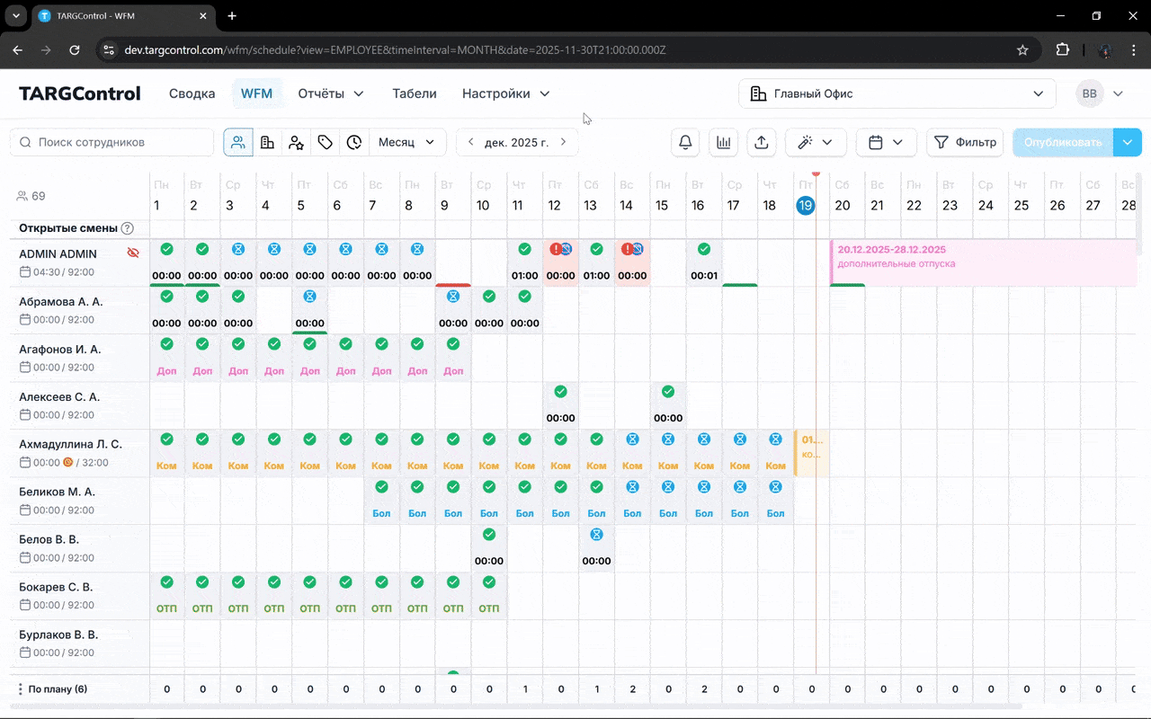Switch to employee view icon
This screenshot has height=719, width=1151.
pyautogui.click(x=238, y=142)
